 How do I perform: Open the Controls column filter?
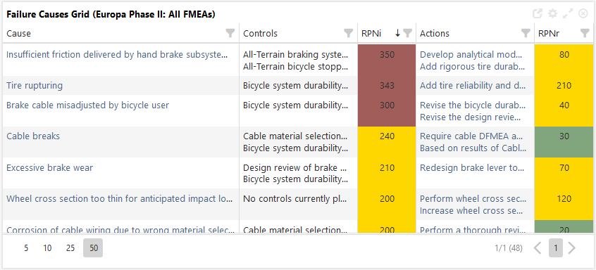point(348,33)
